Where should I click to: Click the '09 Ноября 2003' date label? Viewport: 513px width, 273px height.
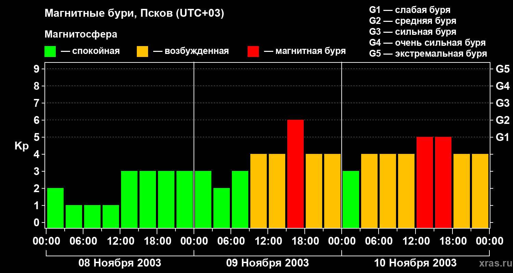pos(267,263)
